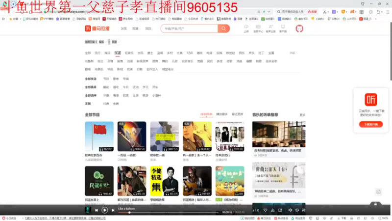Select the 粤语 language filter
Image resolution: width=392 pixels, height=221 pixels.
coord(116,95)
